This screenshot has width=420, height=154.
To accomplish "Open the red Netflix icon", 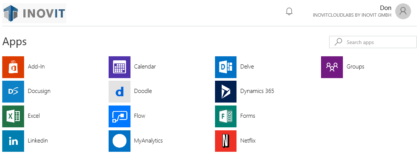I will click(226, 141).
